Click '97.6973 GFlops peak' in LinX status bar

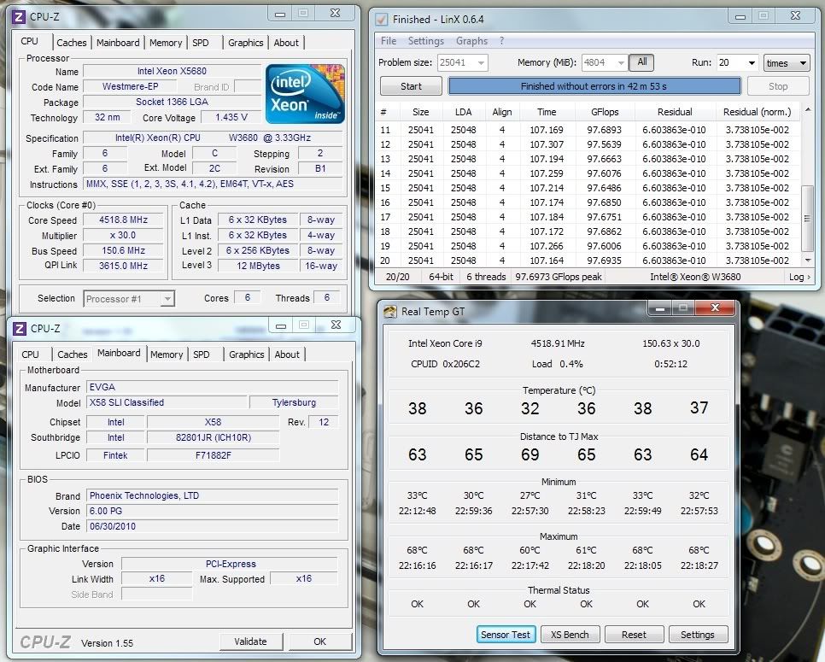(x=559, y=277)
